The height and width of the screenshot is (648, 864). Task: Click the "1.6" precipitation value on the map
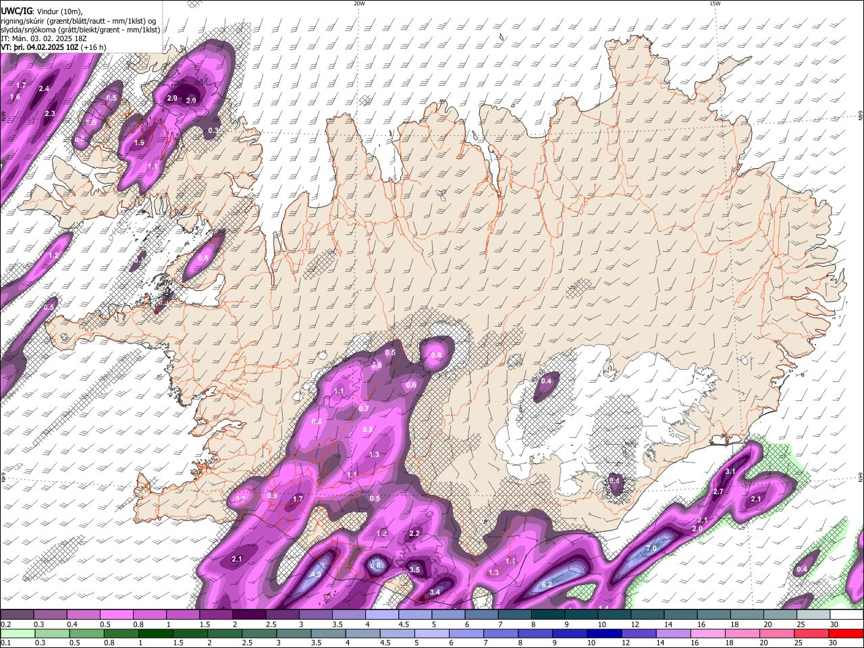16,97
